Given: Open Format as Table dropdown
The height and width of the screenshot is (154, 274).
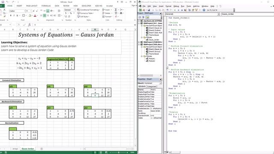Looking at the screenshot, I should point(86,13).
